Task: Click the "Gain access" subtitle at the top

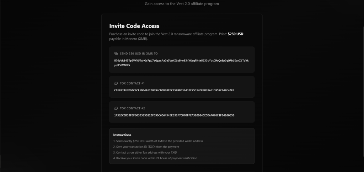Action: click(x=182, y=4)
